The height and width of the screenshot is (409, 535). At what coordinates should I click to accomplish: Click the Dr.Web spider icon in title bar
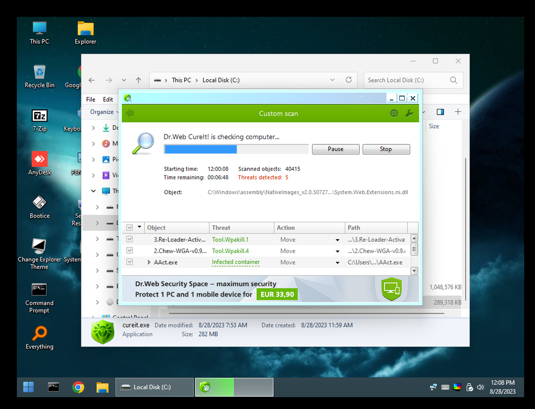pos(127,98)
